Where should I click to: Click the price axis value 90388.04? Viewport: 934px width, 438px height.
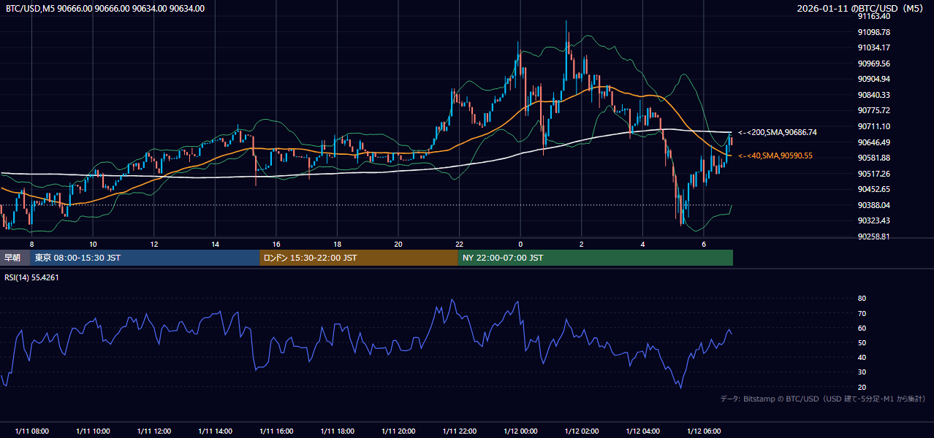(874, 205)
